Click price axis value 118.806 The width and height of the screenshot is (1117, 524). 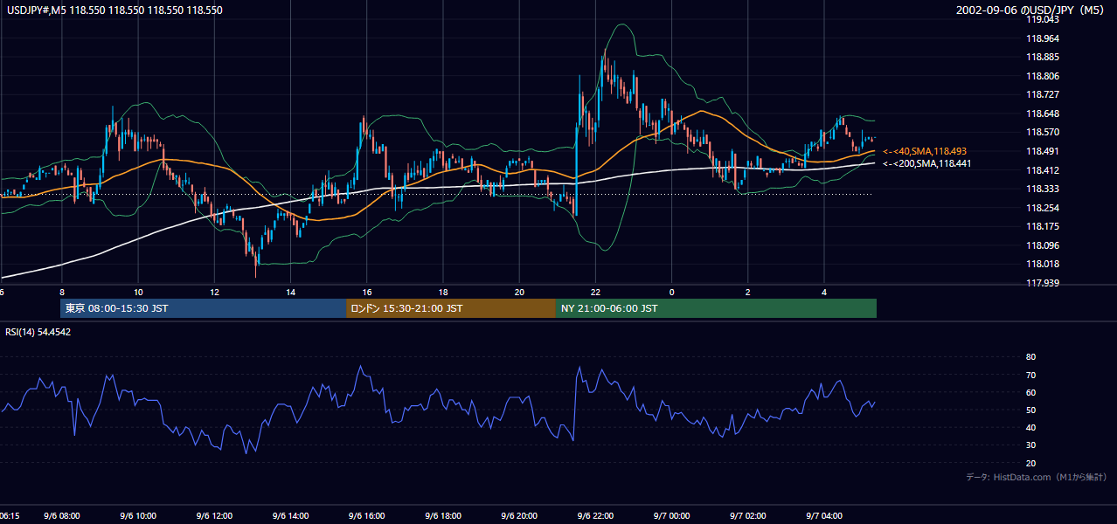click(1042, 76)
